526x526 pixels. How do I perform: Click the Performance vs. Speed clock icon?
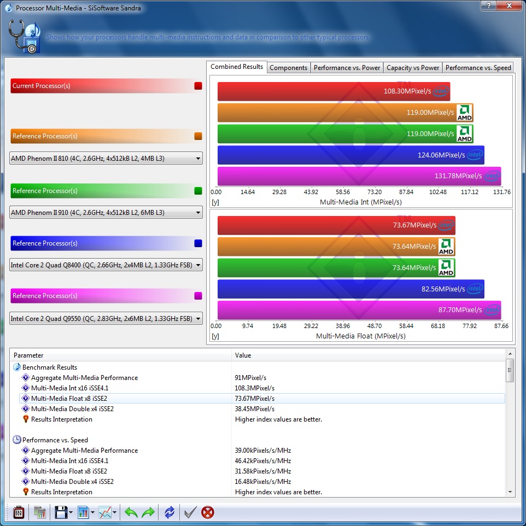click(x=17, y=440)
